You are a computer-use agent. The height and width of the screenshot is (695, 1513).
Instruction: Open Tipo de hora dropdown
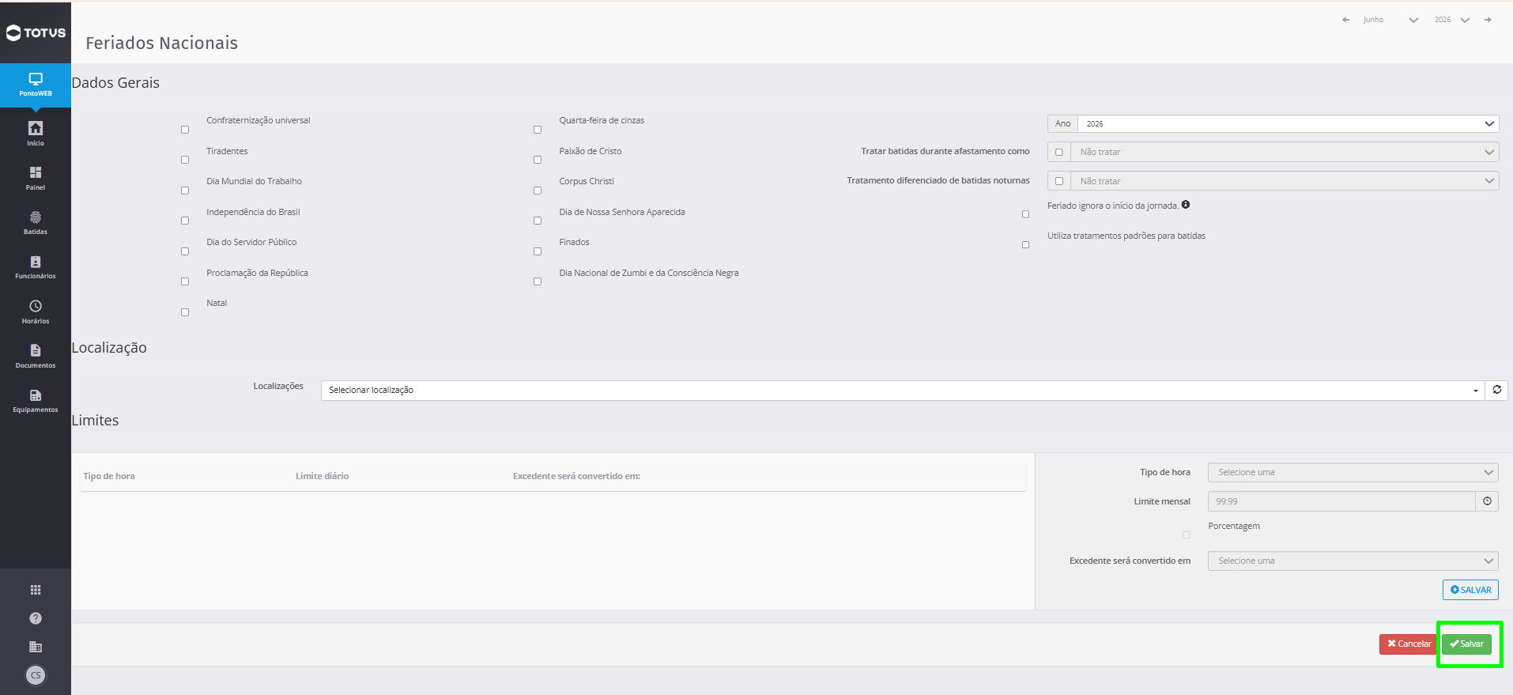tap(1353, 472)
